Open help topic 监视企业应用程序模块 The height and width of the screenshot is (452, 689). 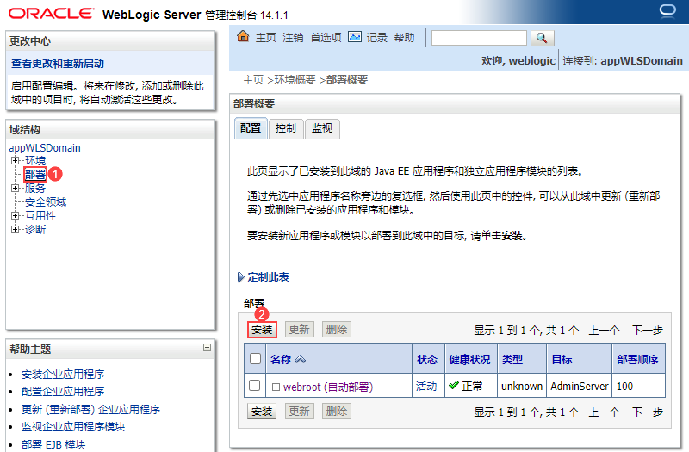pyautogui.click(x=73, y=426)
